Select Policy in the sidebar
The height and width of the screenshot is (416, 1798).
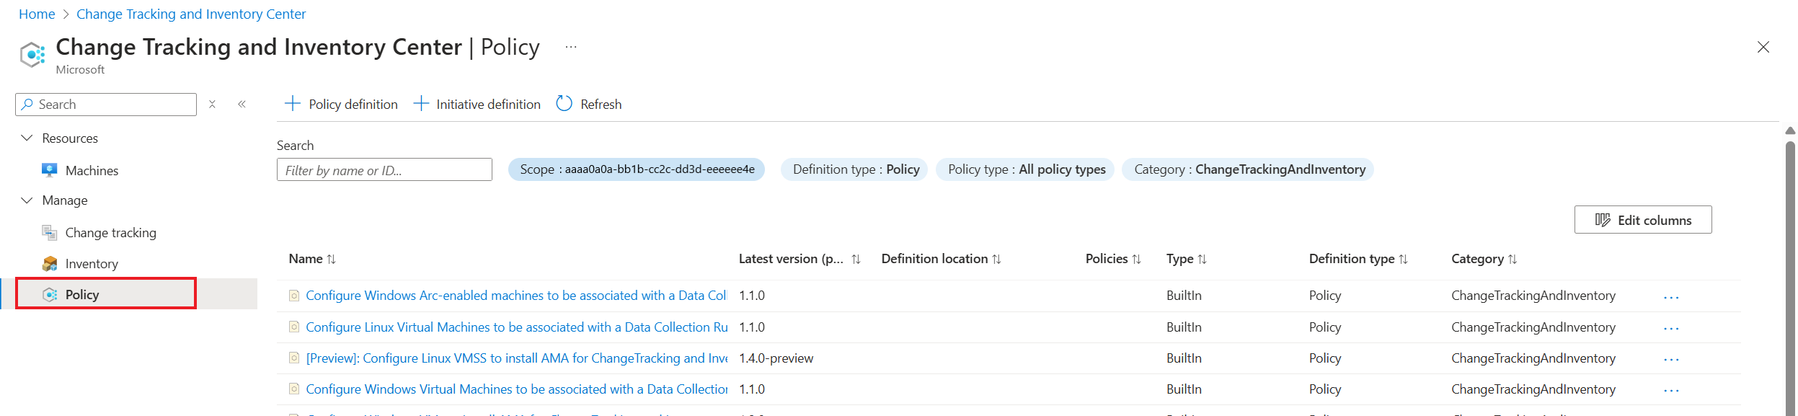82,294
